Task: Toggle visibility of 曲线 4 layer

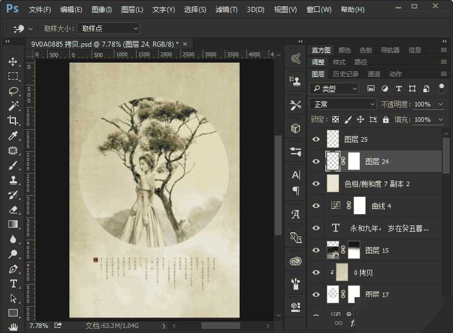Action: 316,206
